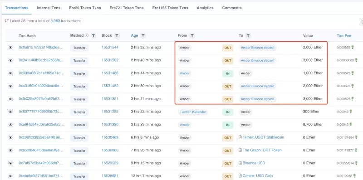
Task: Open the Erc20 Token Txns tab
Action: pyautogui.click(x=85, y=8)
